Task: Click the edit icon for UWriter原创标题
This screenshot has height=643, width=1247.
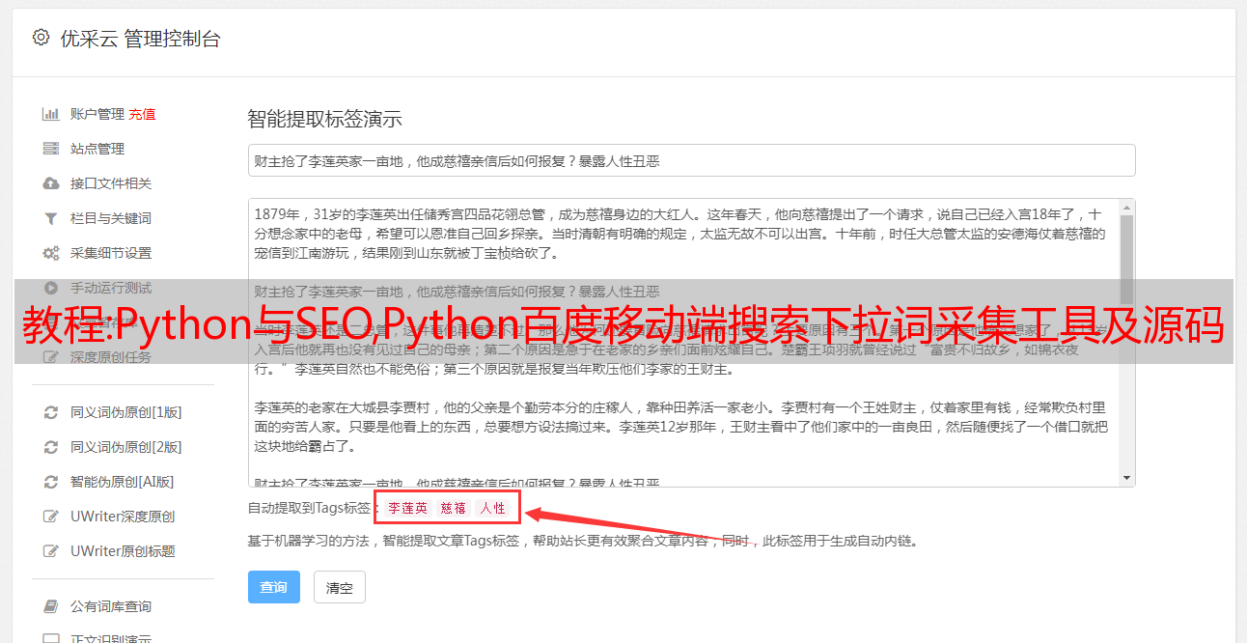Action: (x=51, y=551)
